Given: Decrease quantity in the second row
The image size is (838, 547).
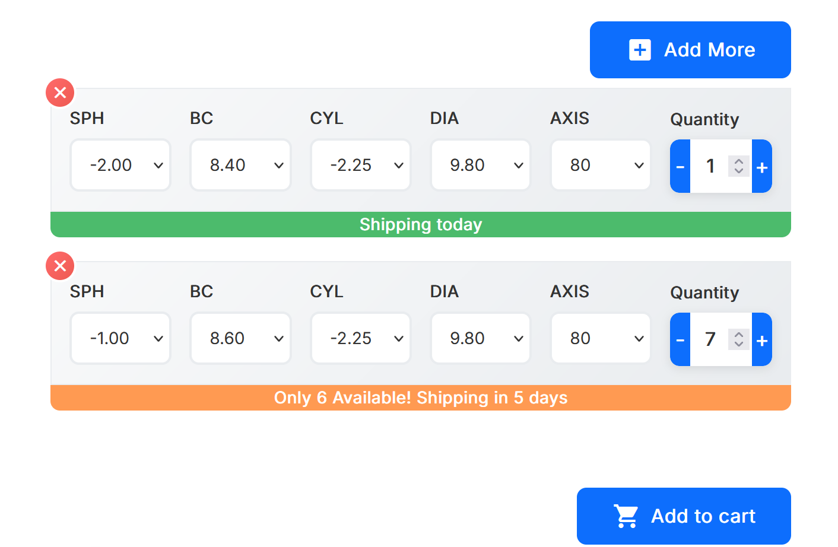Looking at the screenshot, I should [680, 339].
